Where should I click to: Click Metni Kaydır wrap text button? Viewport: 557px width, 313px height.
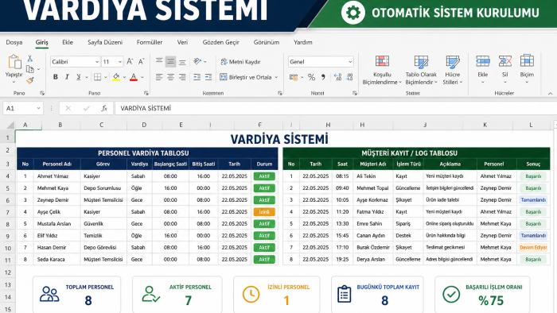pos(240,62)
